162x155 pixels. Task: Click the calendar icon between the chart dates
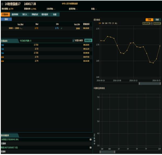[151, 23]
